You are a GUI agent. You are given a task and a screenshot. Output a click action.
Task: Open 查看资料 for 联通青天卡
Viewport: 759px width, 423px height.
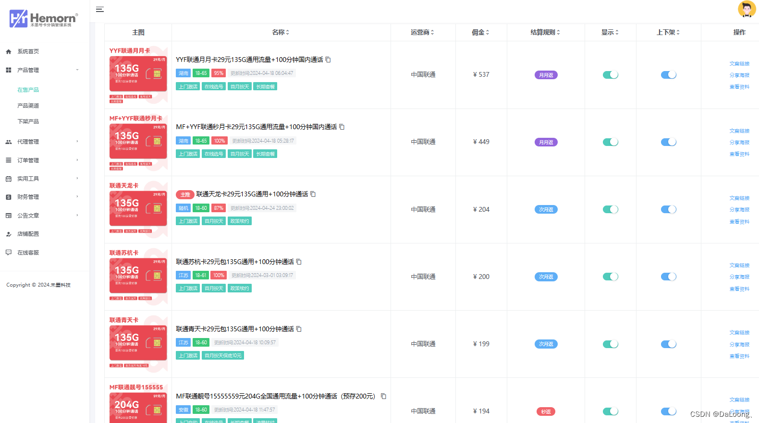click(x=739, y=356)
